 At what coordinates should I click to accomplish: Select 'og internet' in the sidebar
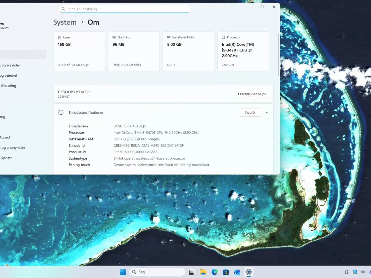pos(9,76)
